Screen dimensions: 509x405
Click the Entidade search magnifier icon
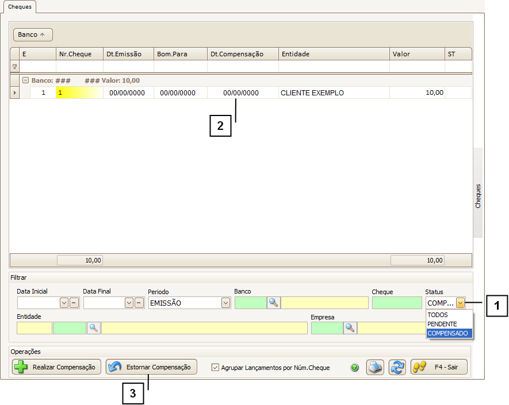click(93, 327)
